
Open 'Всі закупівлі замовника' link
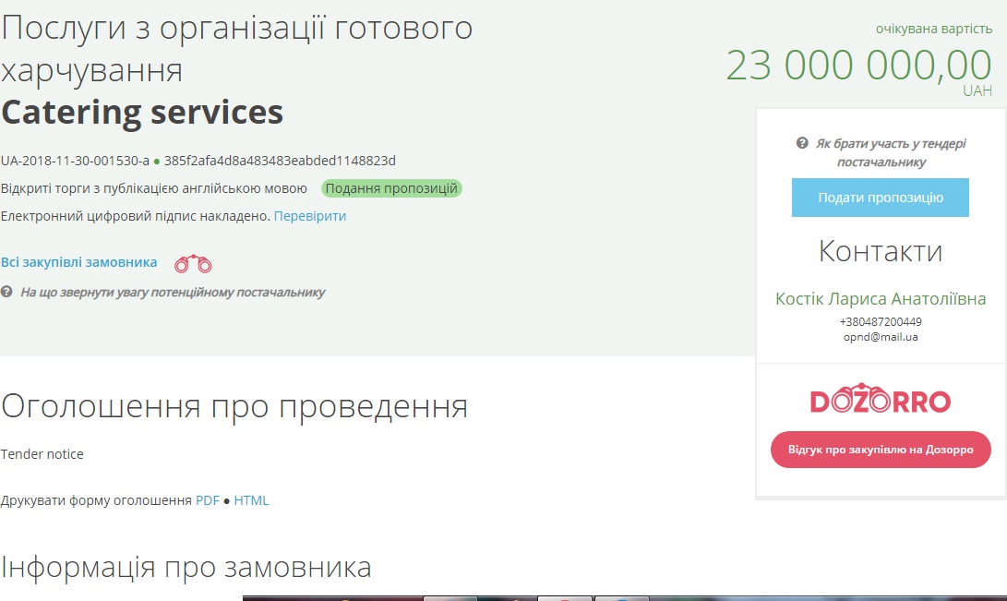coord(79,262)
